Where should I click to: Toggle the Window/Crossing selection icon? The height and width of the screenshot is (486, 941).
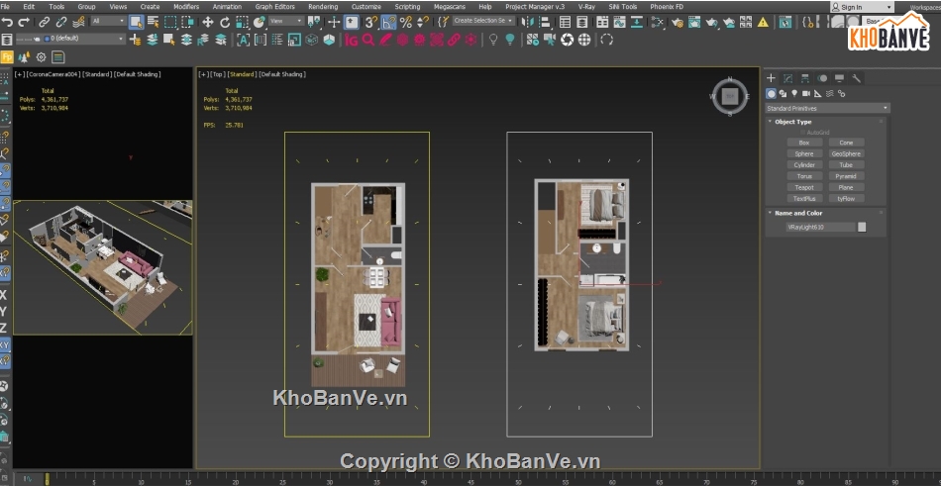tap(188, 22)
